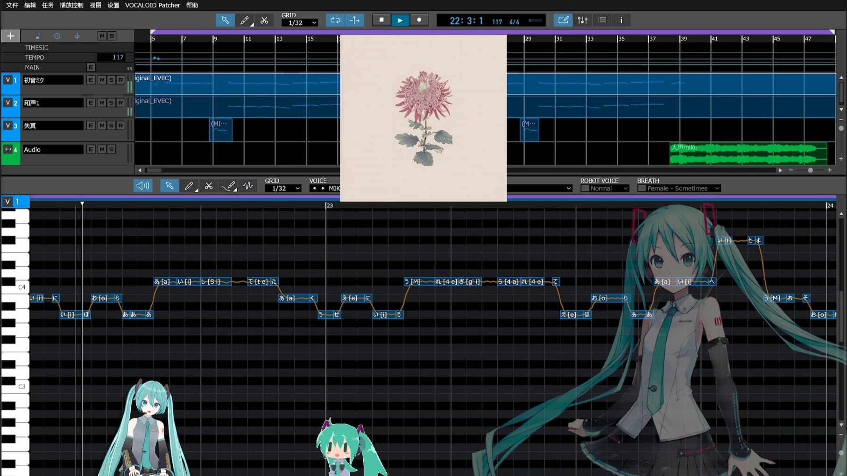Image resolution: width=847 pixels, height=476 pixels.
Task: Open the 任务 menu
Action: click(x=48, y=5)
